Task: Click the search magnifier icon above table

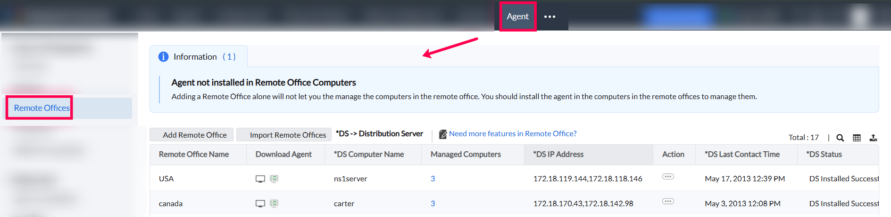Action: (x=840, y=138)
